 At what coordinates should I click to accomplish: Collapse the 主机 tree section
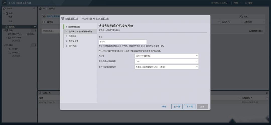[4, 13]
